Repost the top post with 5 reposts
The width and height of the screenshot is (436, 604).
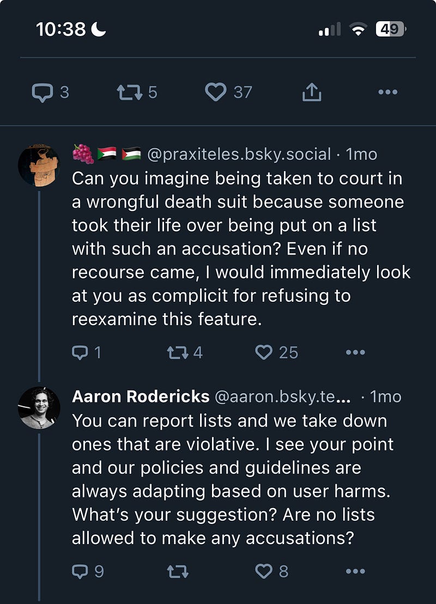[x=129, y=93]
